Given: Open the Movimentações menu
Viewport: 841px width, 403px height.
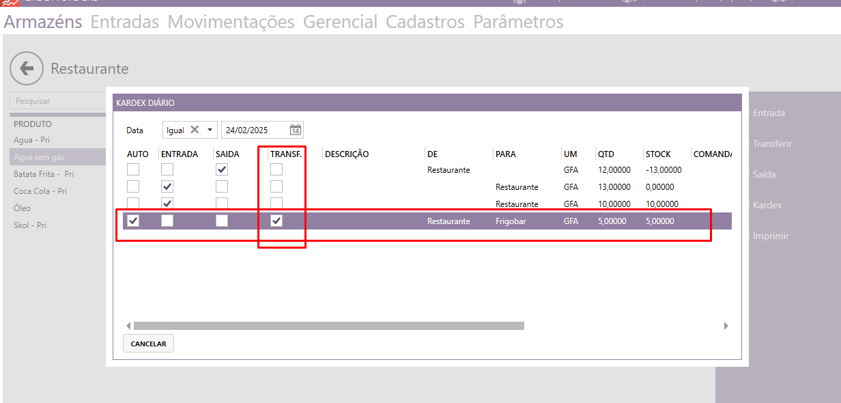Looking at the screenshot, I should tap(231, 22).
